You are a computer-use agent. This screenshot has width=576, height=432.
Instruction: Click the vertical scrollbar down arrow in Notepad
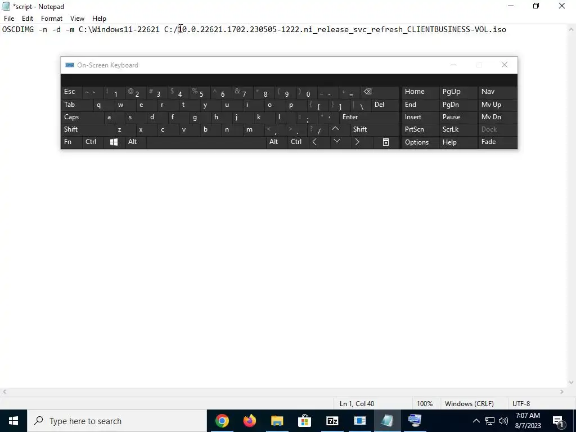pos(572,382)
